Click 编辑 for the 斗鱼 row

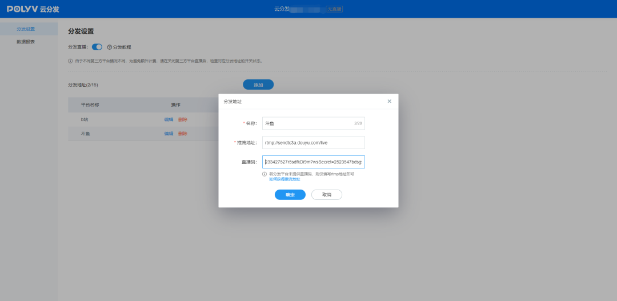[169, 134]
